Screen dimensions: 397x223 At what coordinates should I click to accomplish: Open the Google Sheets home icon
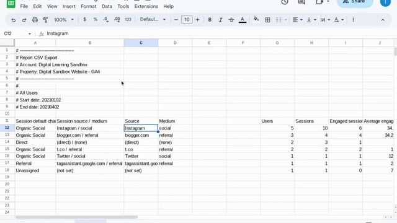[11, 4]
